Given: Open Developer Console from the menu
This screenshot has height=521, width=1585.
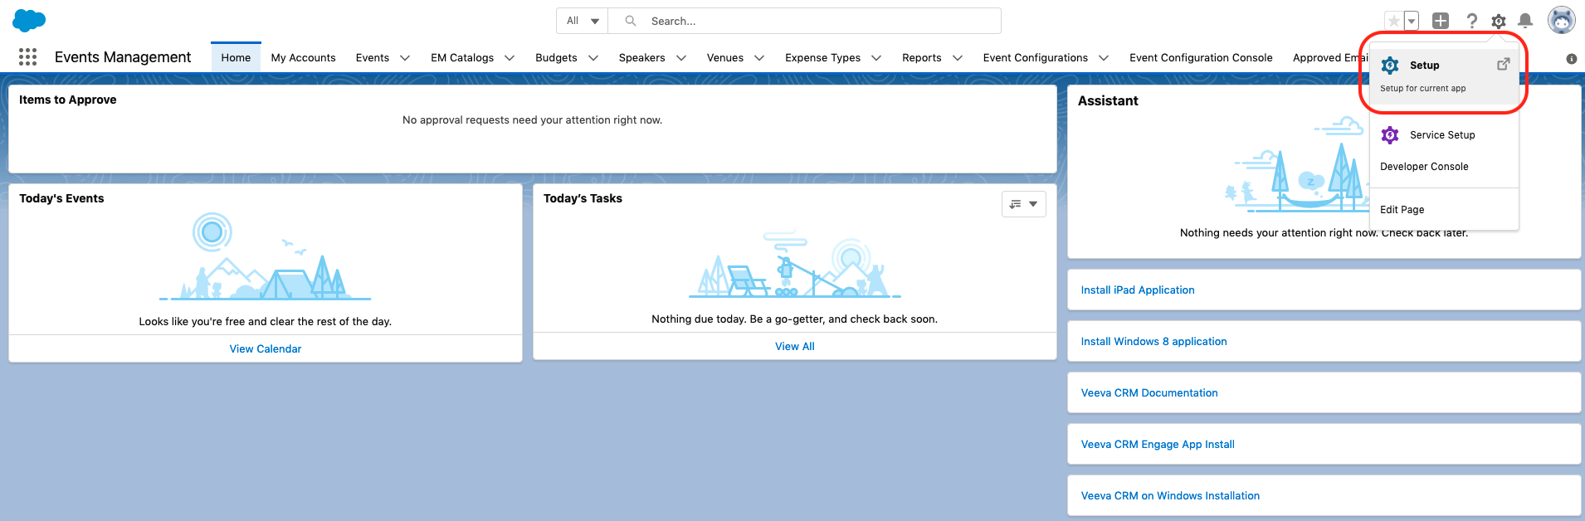Looking at the screenshot, I should click(1444, 167).
